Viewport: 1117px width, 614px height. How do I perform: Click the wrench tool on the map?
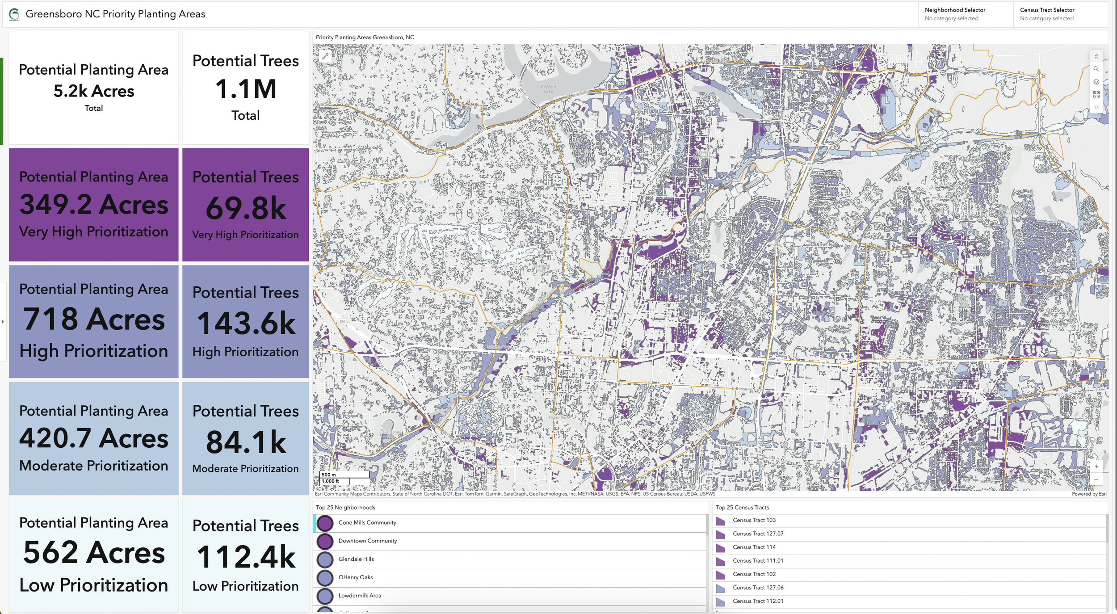(325, 56)
